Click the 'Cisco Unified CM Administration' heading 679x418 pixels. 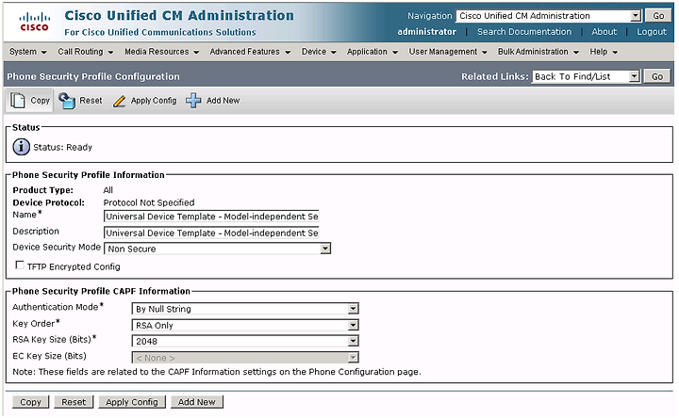click(x=179, y=16)
